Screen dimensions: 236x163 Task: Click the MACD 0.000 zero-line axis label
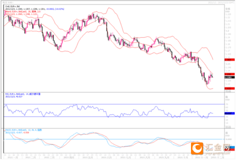(228, 139)
